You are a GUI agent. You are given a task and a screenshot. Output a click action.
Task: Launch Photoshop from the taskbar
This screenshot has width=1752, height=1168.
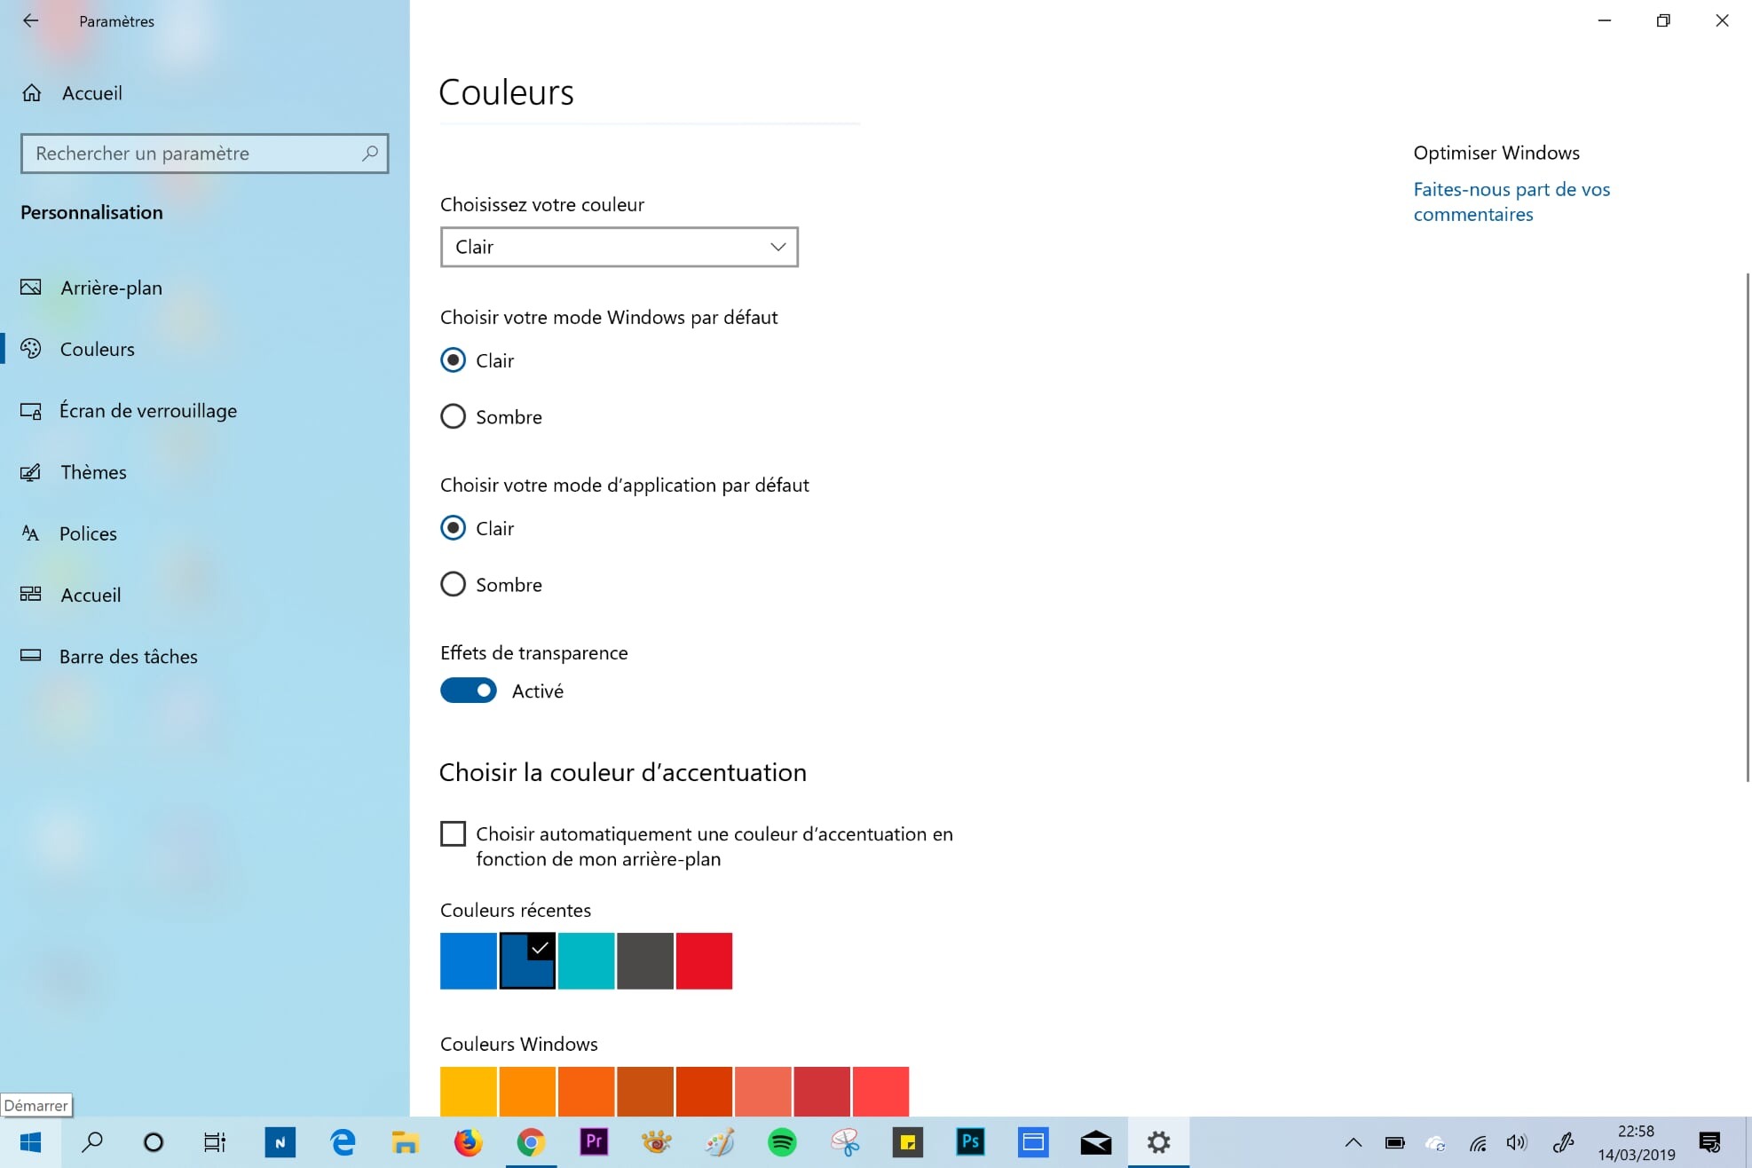click(x=970, y=1142)
